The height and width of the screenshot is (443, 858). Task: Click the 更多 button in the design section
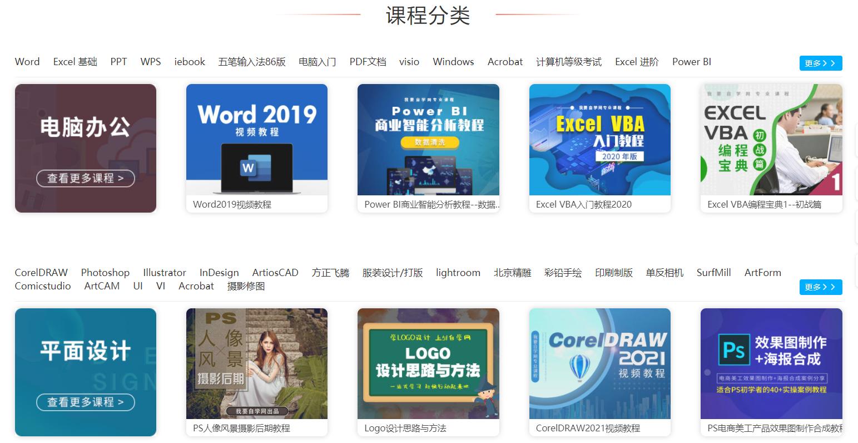pos(821,287)
